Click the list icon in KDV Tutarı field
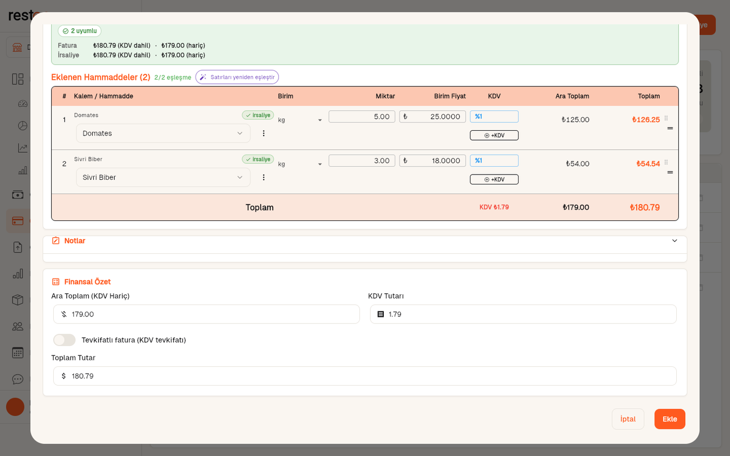 [x=381, y=314]
